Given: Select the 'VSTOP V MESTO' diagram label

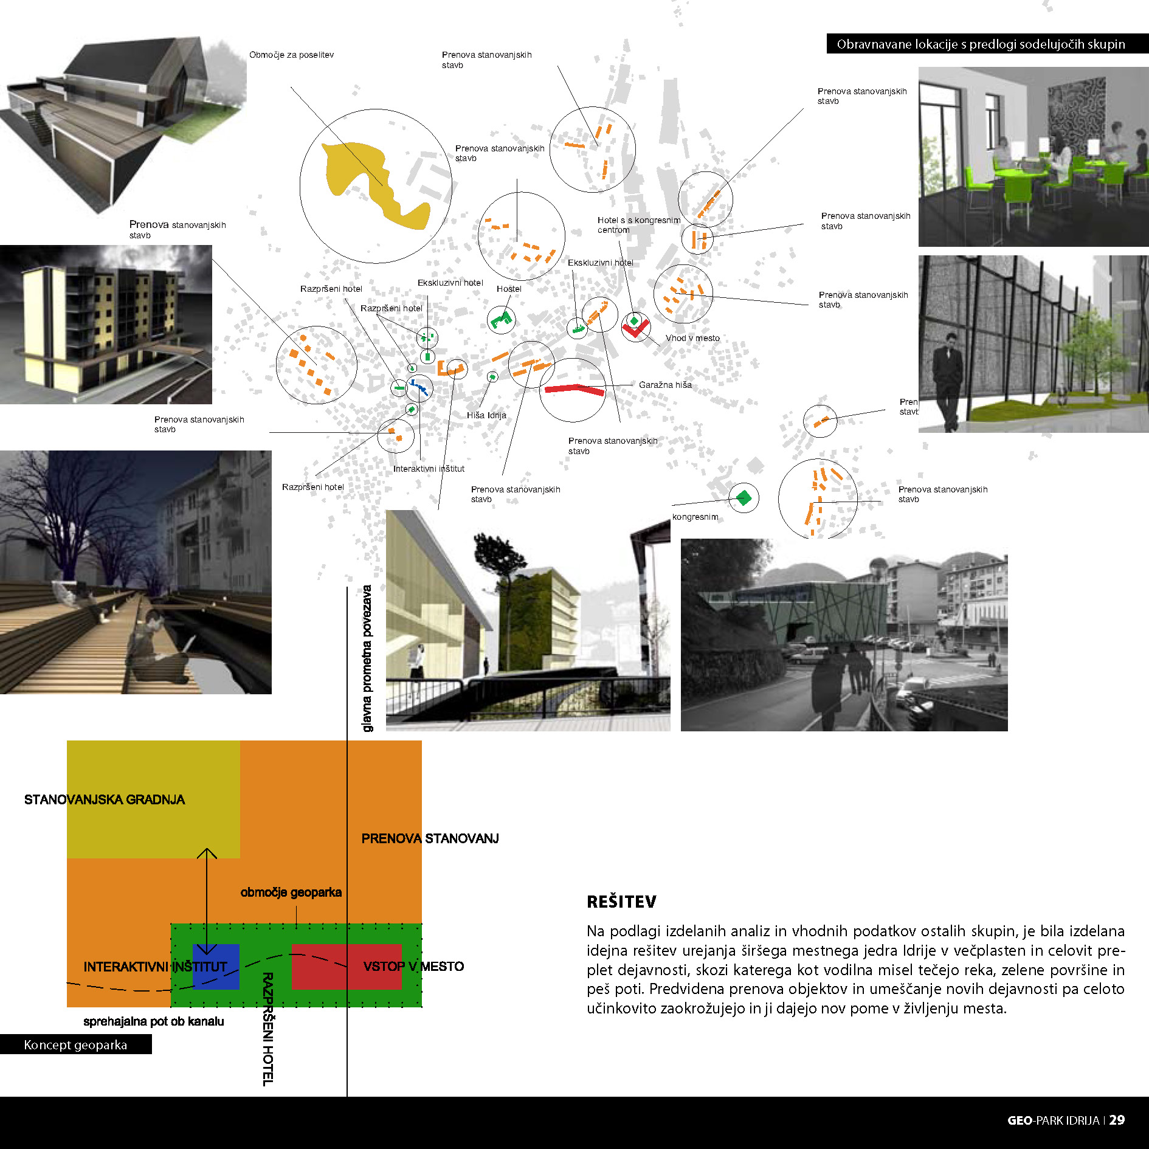Looking at the screenshot, I should point(413,966).
